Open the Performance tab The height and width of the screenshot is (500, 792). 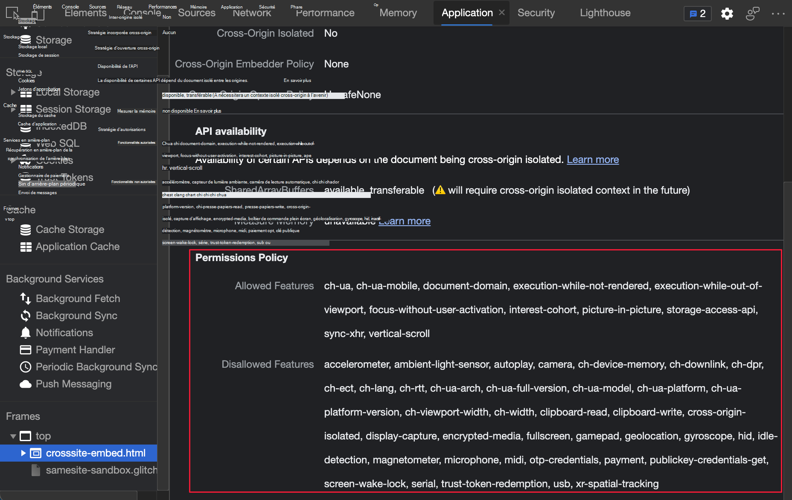(325, 13)
